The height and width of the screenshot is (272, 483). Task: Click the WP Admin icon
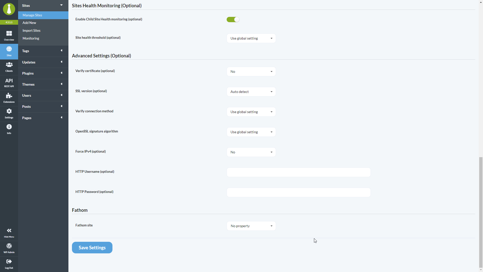[x=9, y=248]
